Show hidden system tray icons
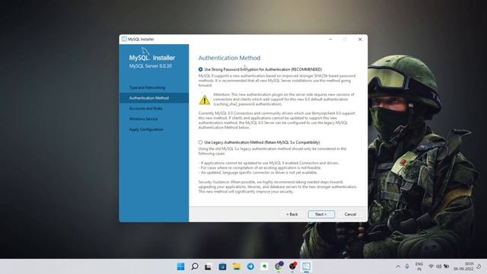The image size is (487, 274). pos(398,266)
